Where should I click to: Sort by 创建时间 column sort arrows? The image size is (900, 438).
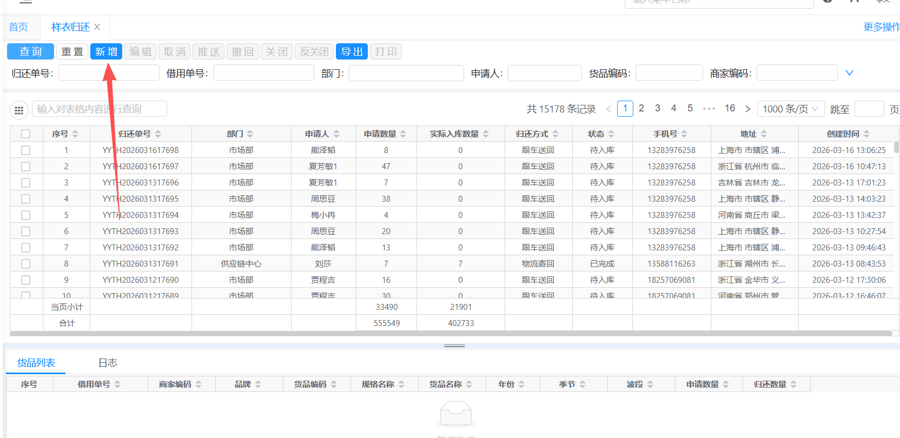pyautogui.click(x=866, y=134)
